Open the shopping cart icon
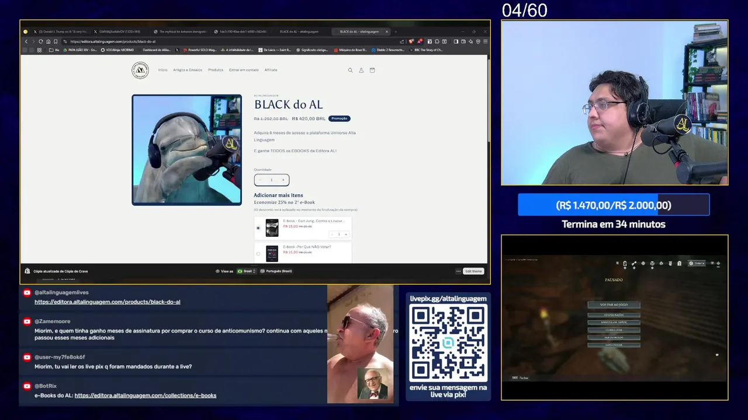This screenshot has height=420, width=748. pos(372,70)
